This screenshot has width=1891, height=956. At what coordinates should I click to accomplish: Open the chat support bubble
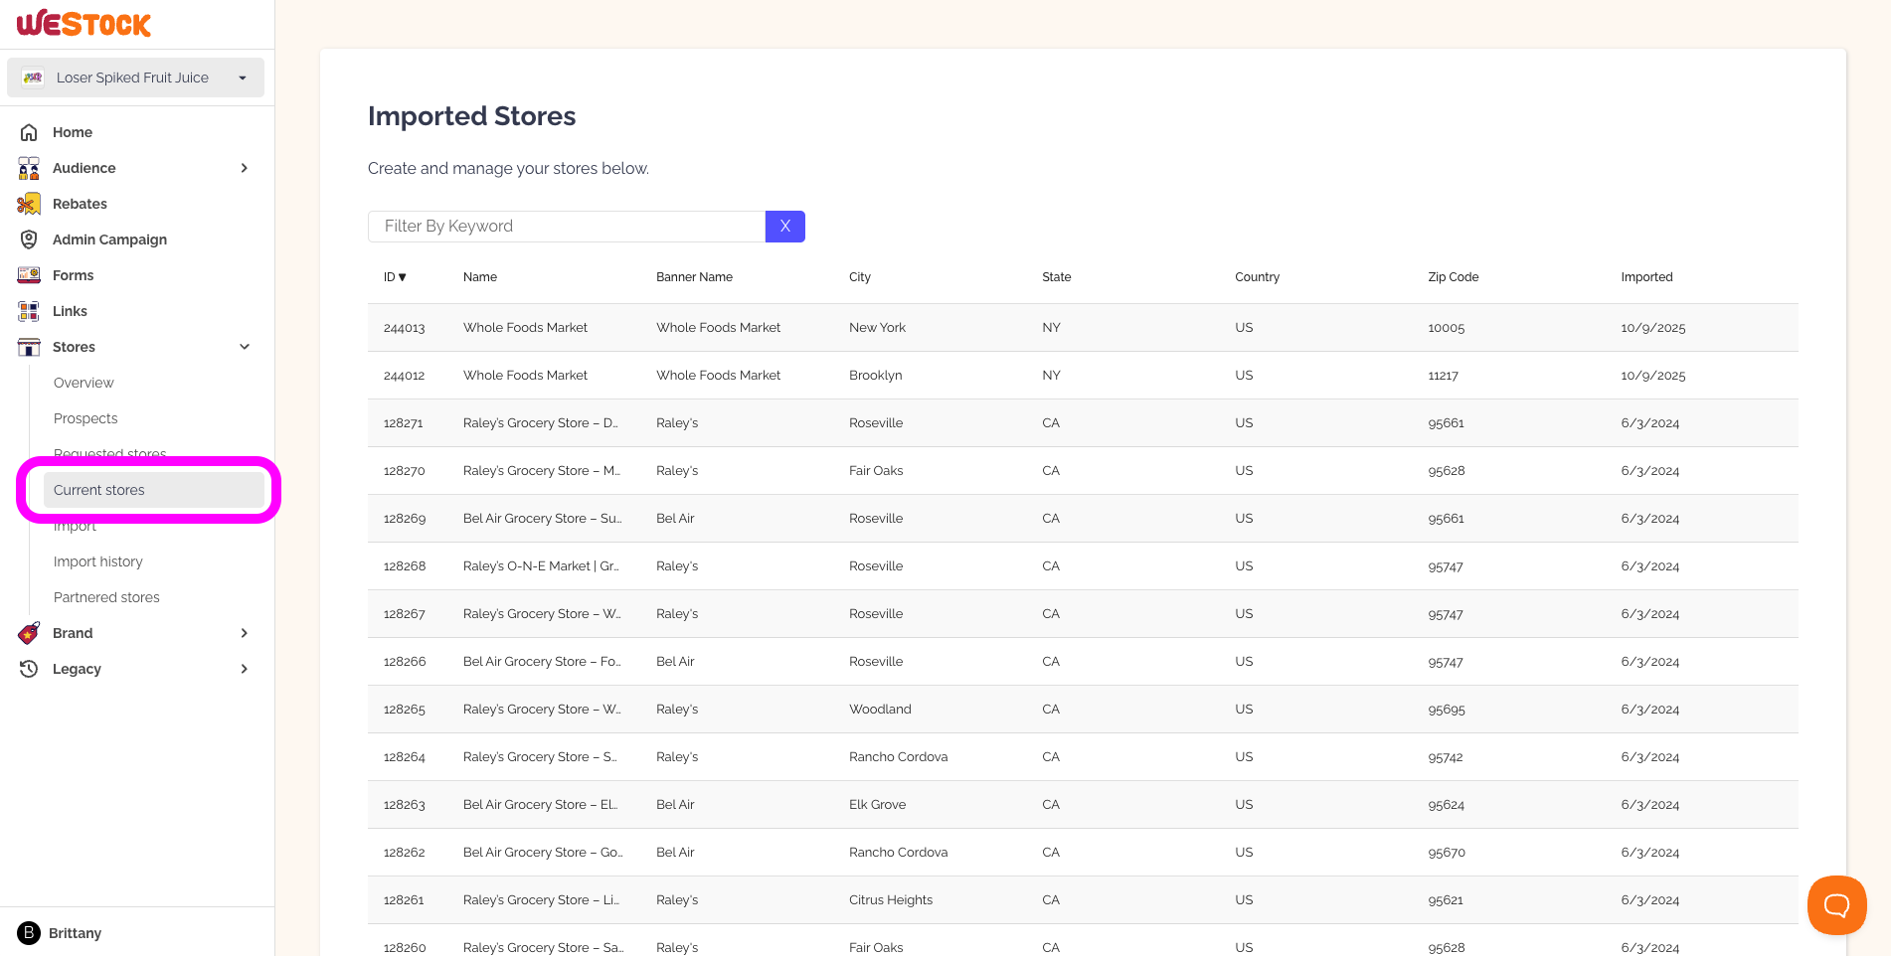(1836, 905)
